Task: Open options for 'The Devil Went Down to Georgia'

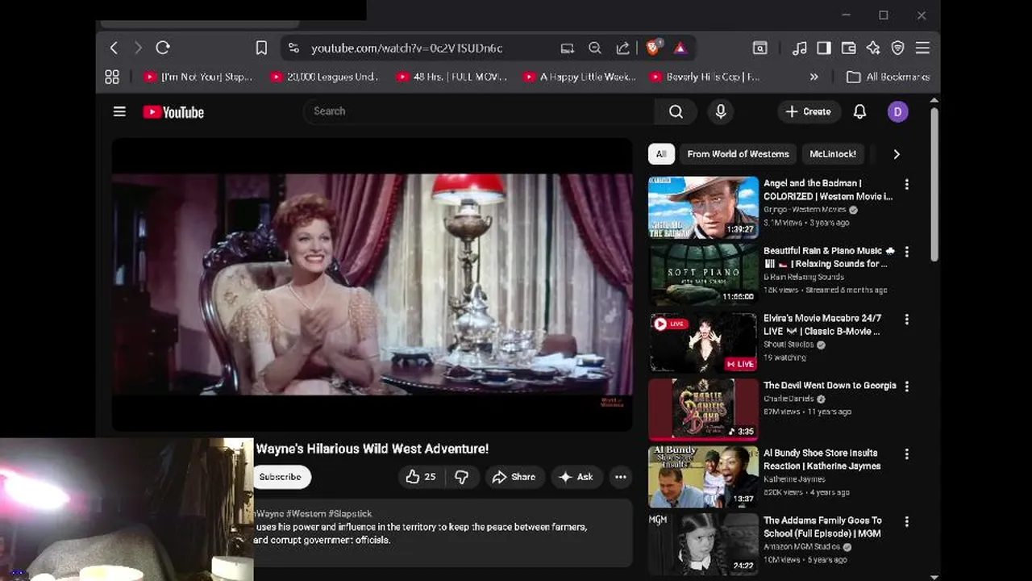Action: (906, 387)
